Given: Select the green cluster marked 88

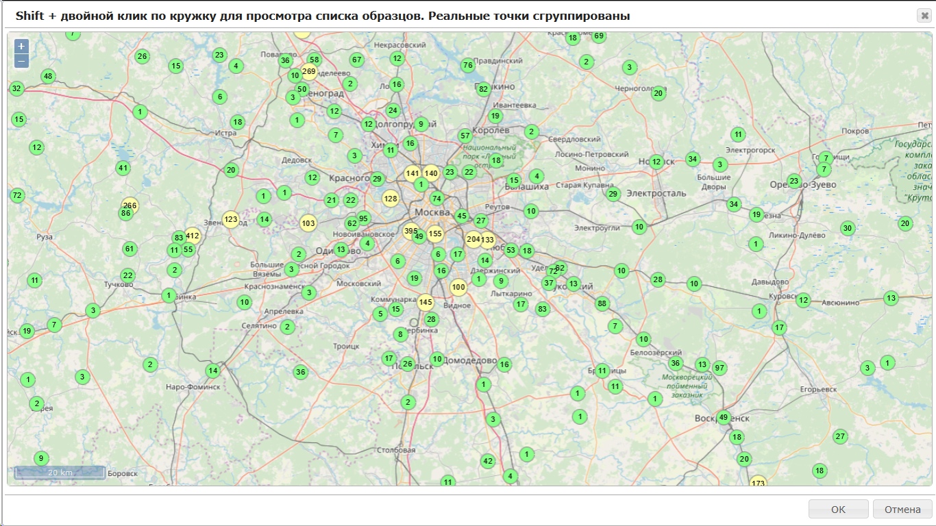Looking at the screenshot, I should click(x=602, y=303).
